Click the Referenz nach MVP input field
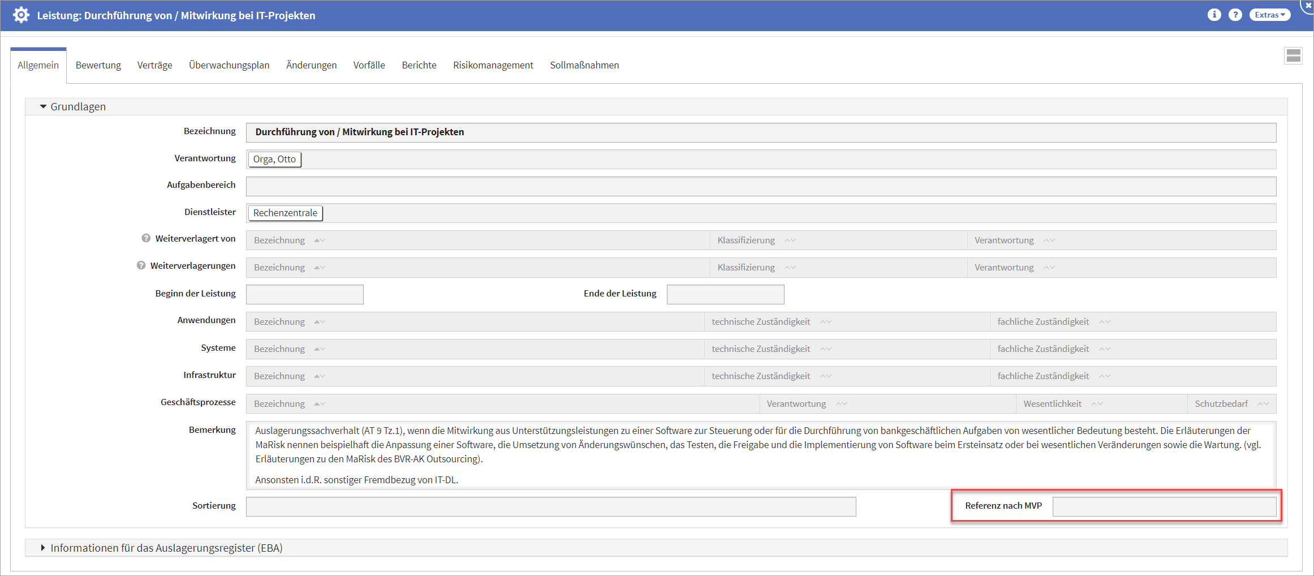1314x576 pixels. pos(1164,506)
